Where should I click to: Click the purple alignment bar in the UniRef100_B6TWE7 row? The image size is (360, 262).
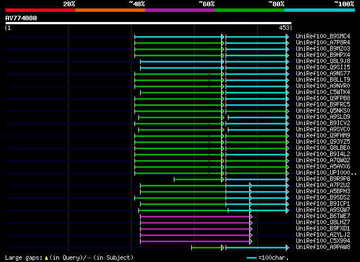[195, 217]
